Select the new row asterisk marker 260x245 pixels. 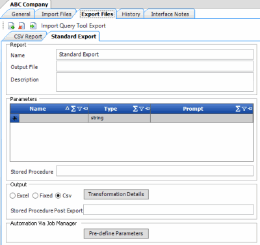coord(15,118)
